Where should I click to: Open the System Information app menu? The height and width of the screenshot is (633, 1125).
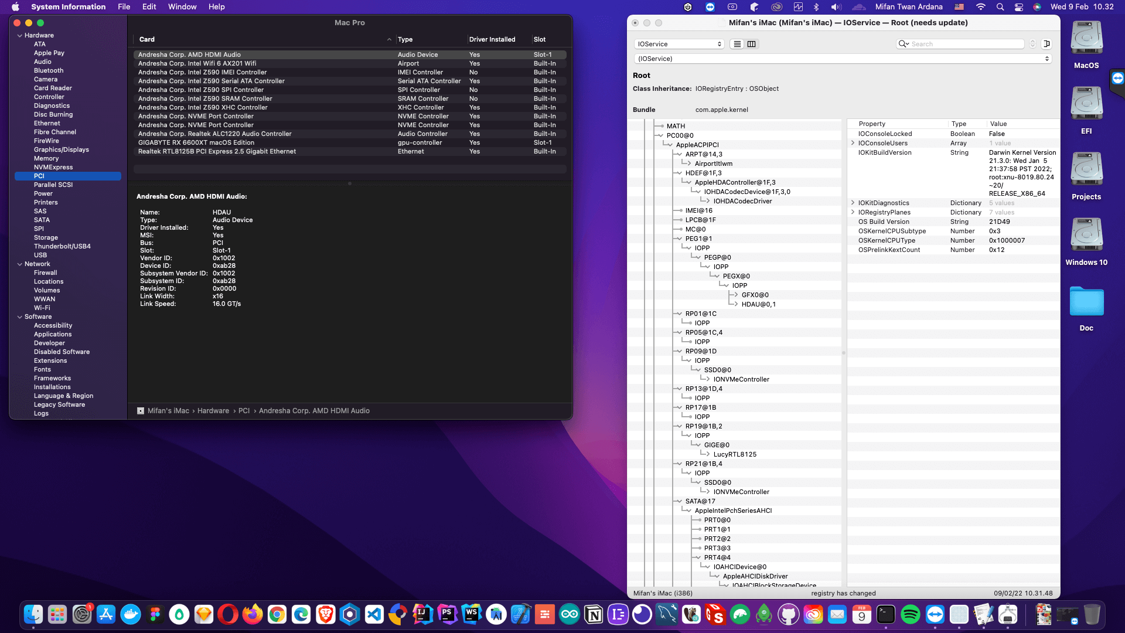click(x=69, y=7)
